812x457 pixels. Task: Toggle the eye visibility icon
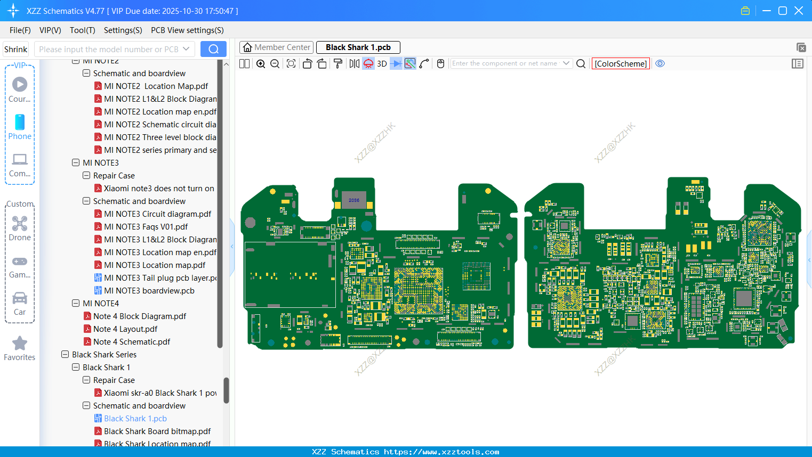click(x=660, y=63)
